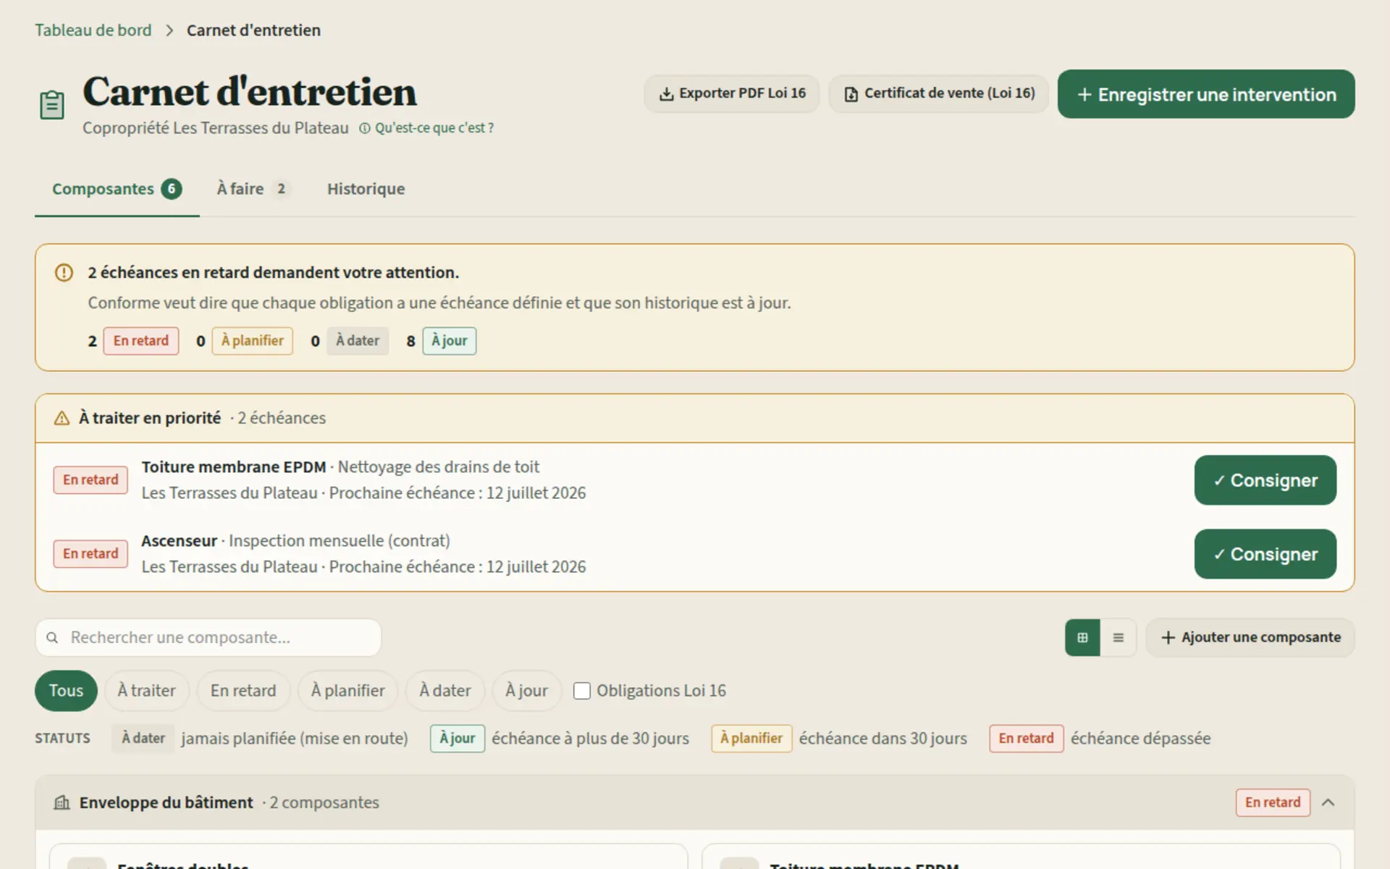Open the Composantes tab
The image size is (1390, 869).
(117, 189)
